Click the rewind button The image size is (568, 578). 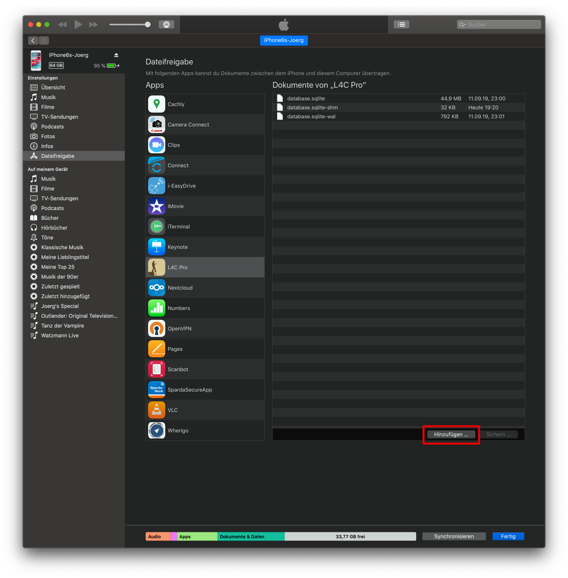click(x=62, y=24)
